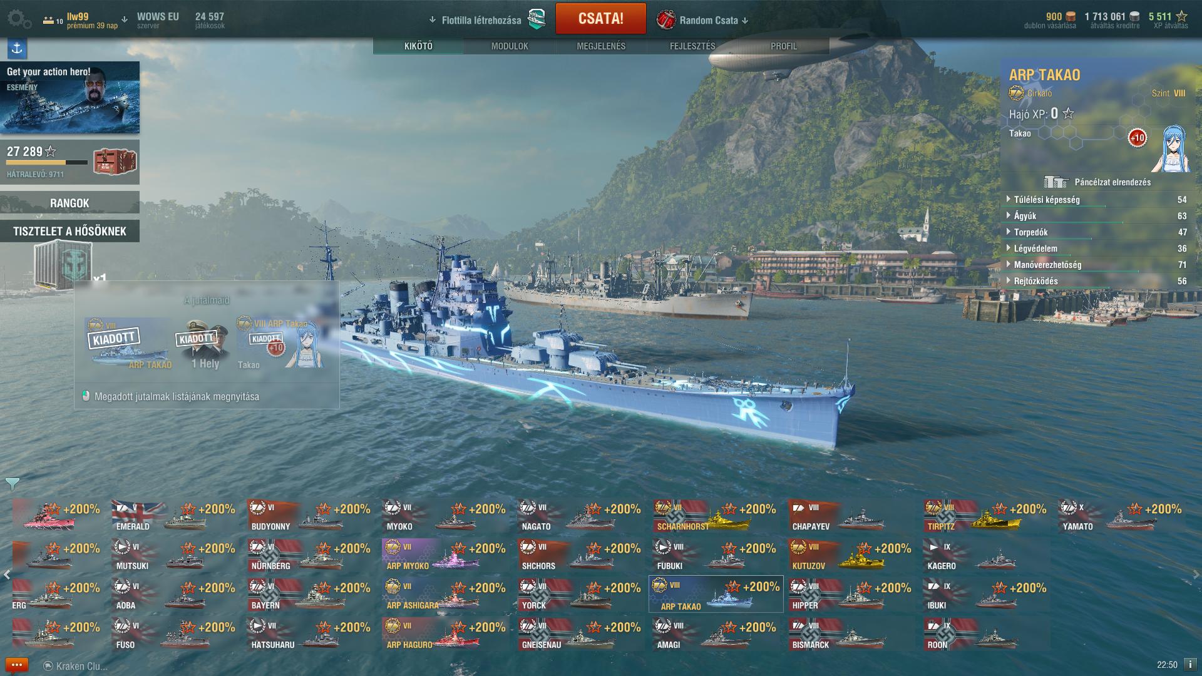The width and height of the screenshot is (1202, 676).
Task: Click the divisions flag icon
Action: [x=537, y=19]
